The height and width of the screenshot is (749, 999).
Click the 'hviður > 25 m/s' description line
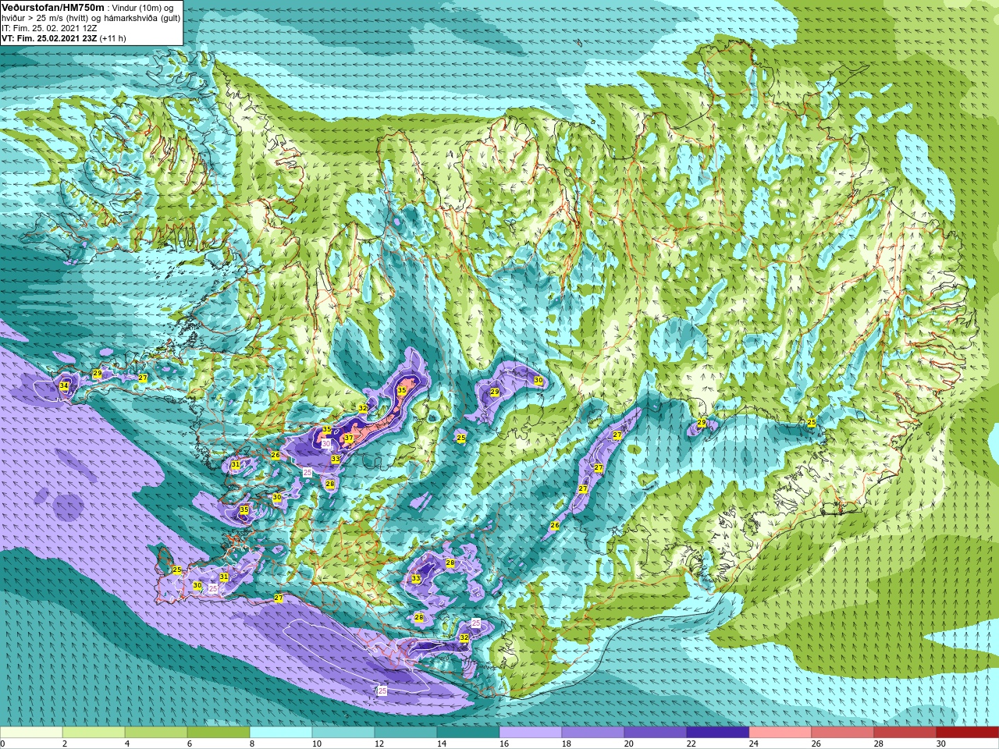click(91, 18)
